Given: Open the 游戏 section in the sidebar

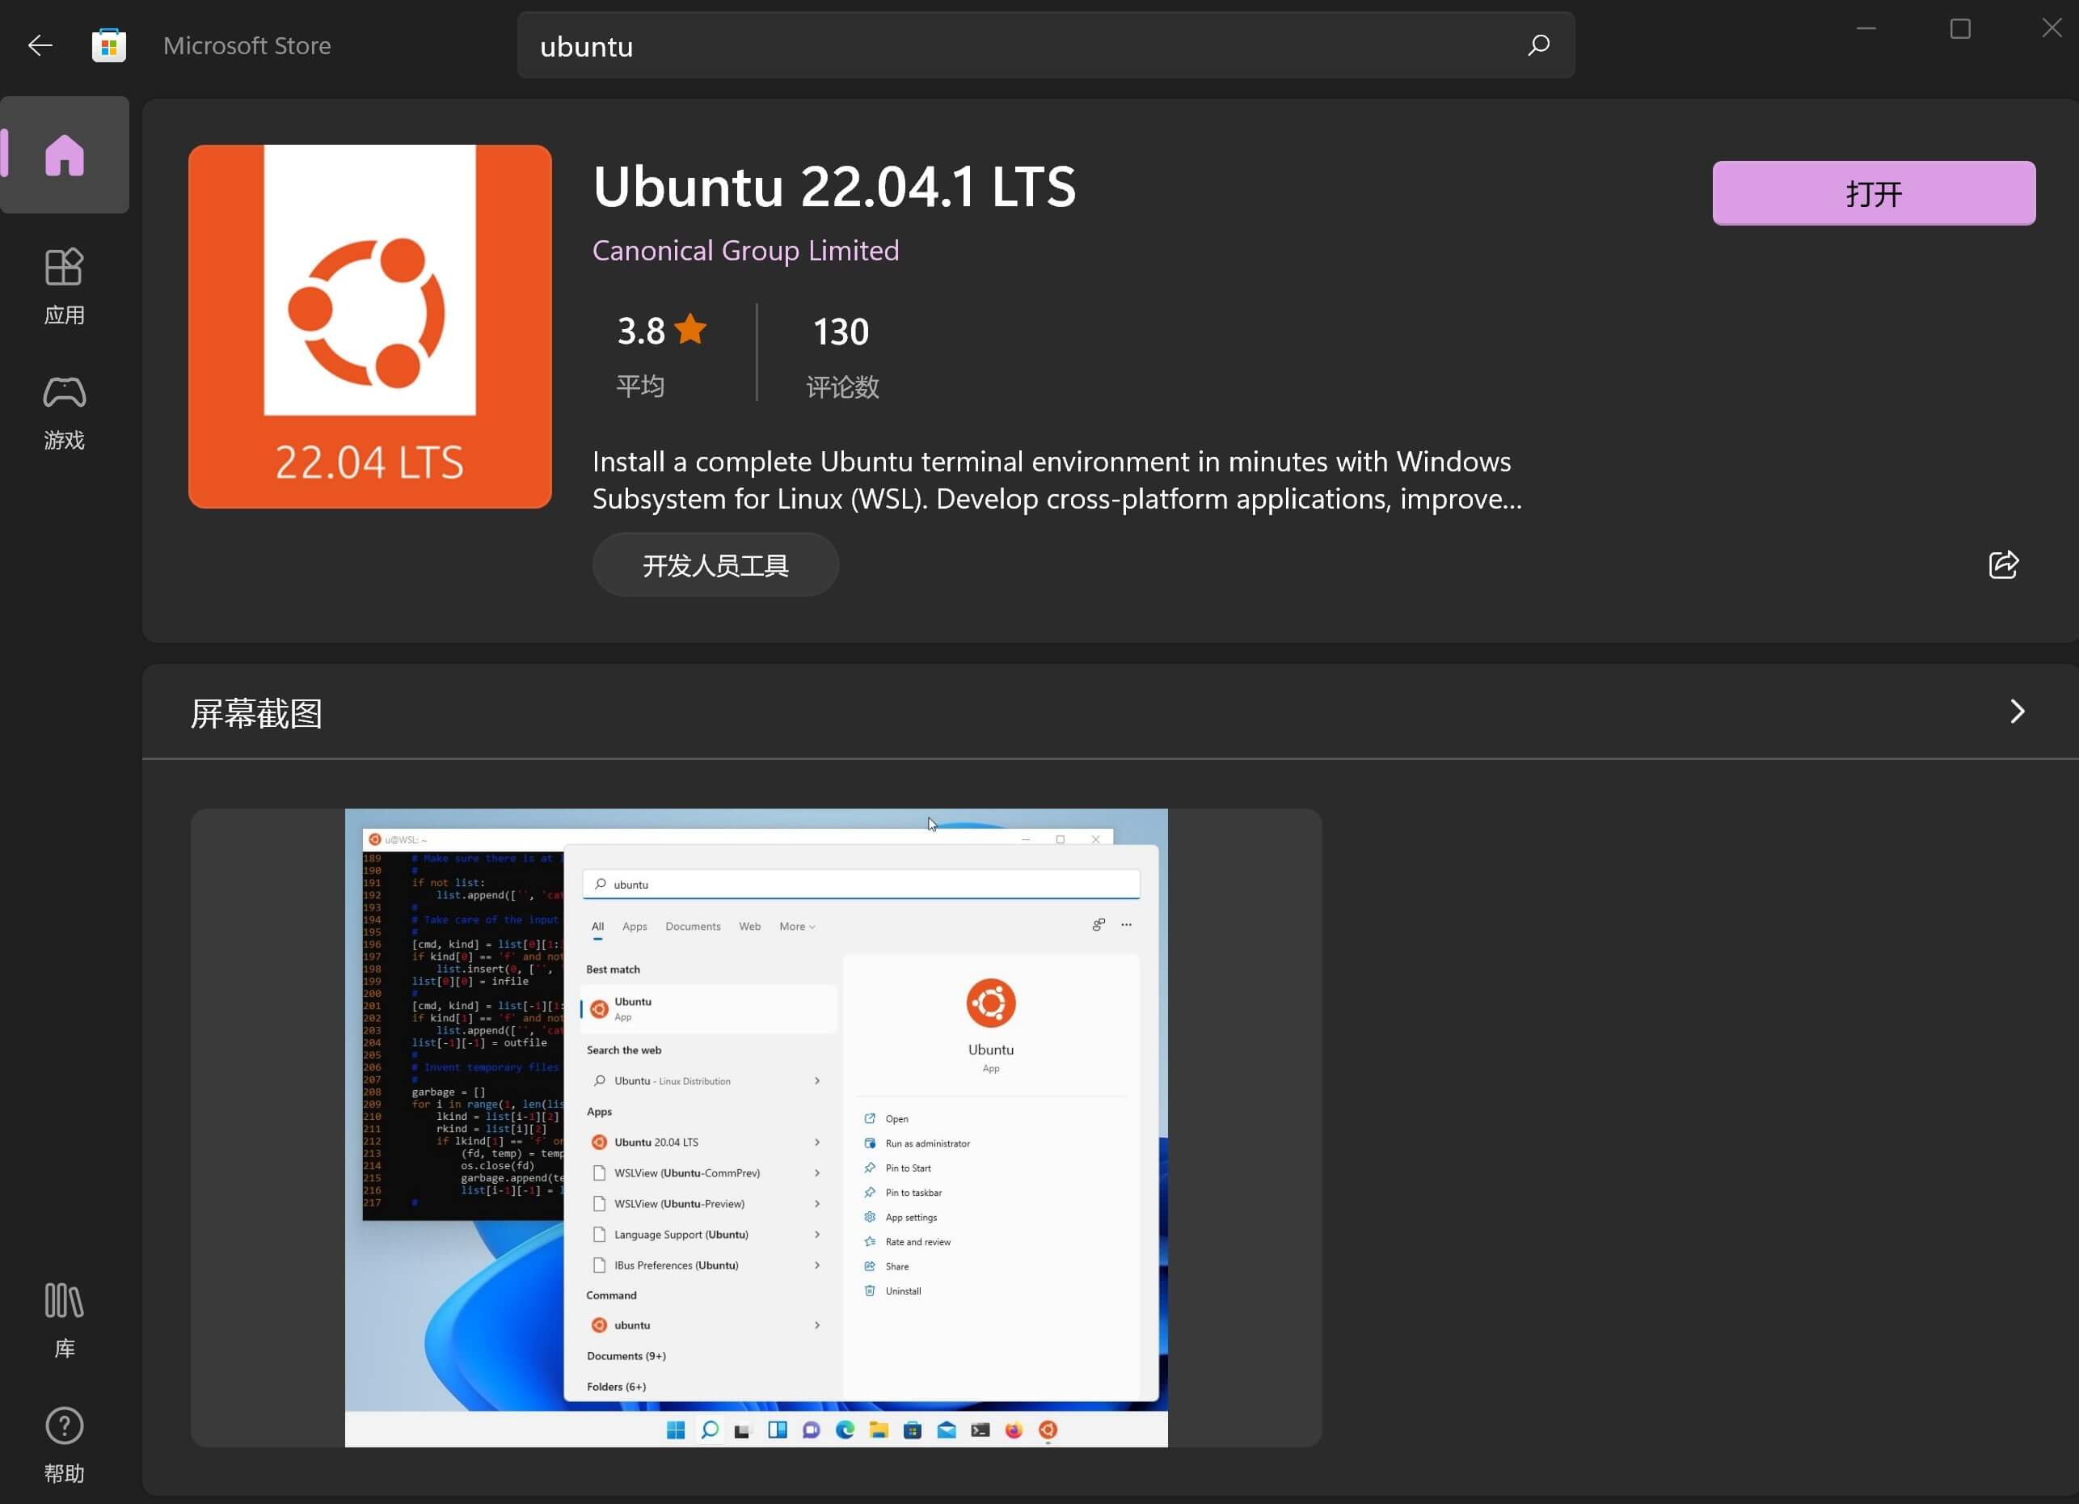Looking at the screenshot, I should 64,411.
